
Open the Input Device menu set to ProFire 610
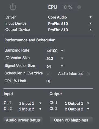click(70, 23)
